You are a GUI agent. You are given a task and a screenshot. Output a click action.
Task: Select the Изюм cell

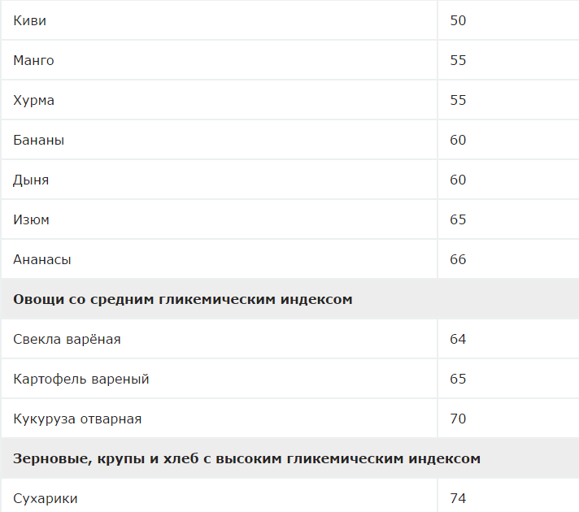[x=32, y=219]
